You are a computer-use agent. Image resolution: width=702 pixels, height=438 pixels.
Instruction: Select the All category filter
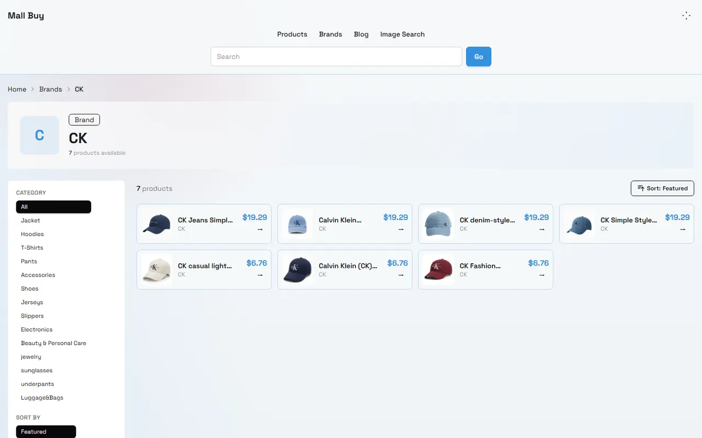(x=54, y=207)
